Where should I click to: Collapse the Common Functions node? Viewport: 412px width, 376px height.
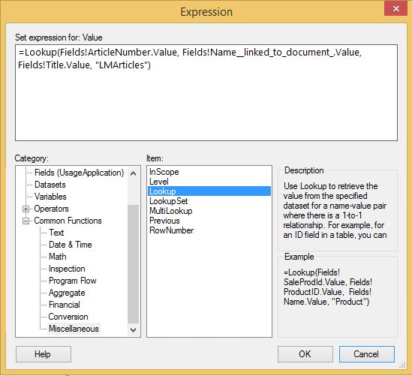26,221
